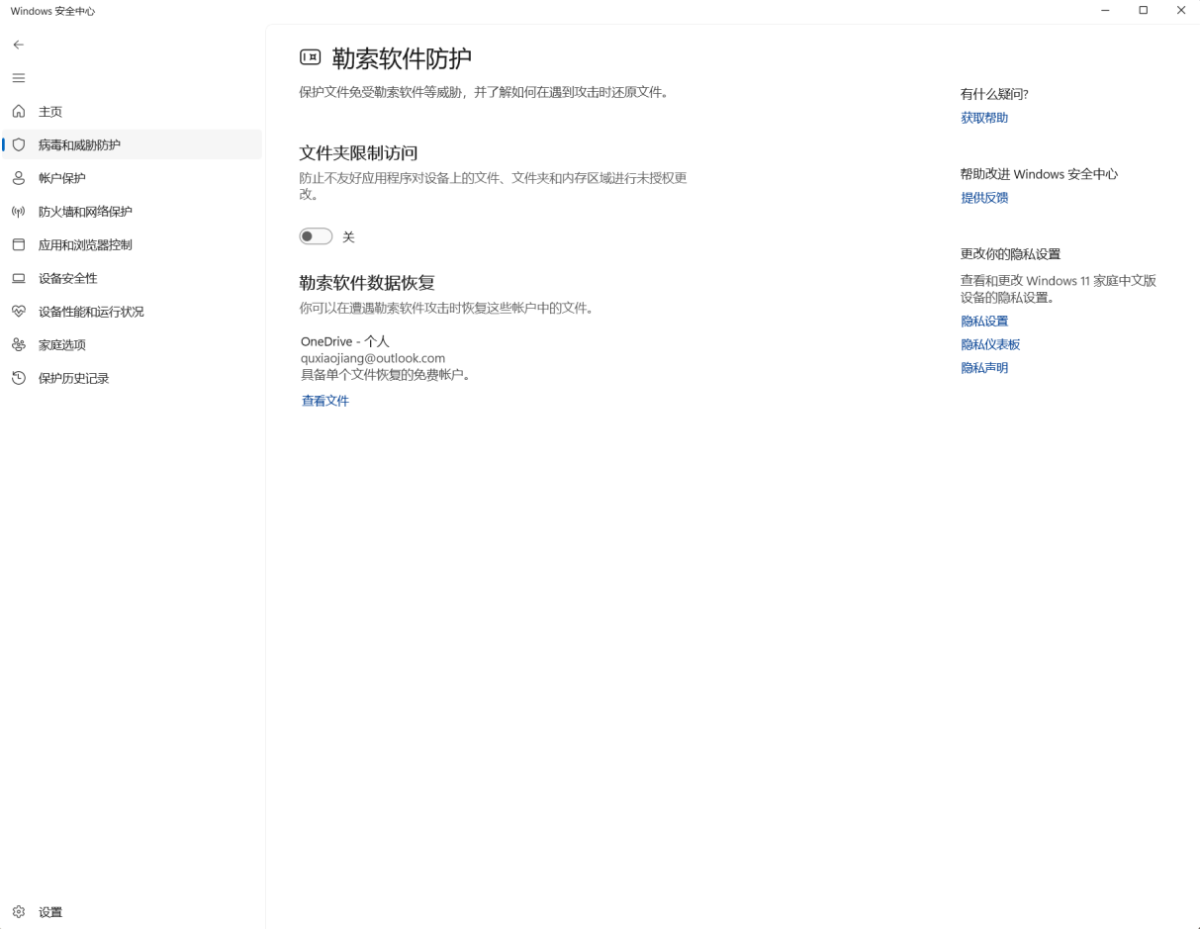Screen dimensions: 1200x929
Task: Click the gear icon for 设置
Action: click(19, 912)
